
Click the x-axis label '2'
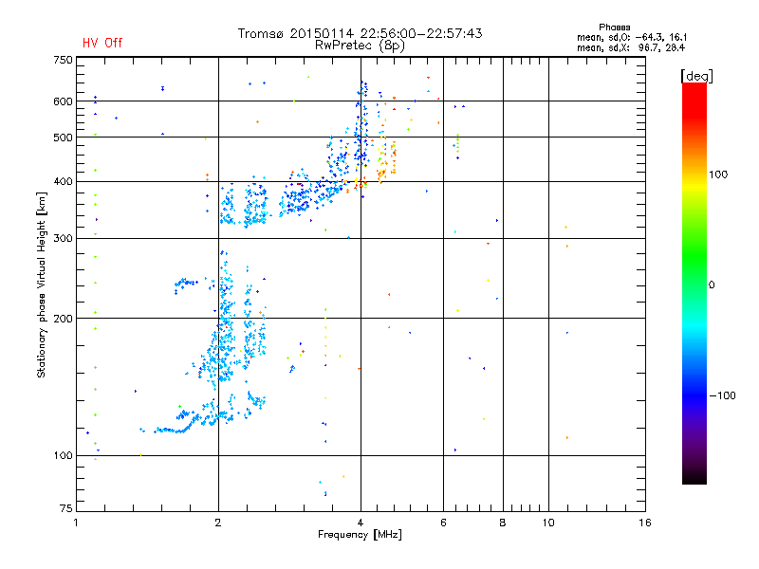[218, 523]
